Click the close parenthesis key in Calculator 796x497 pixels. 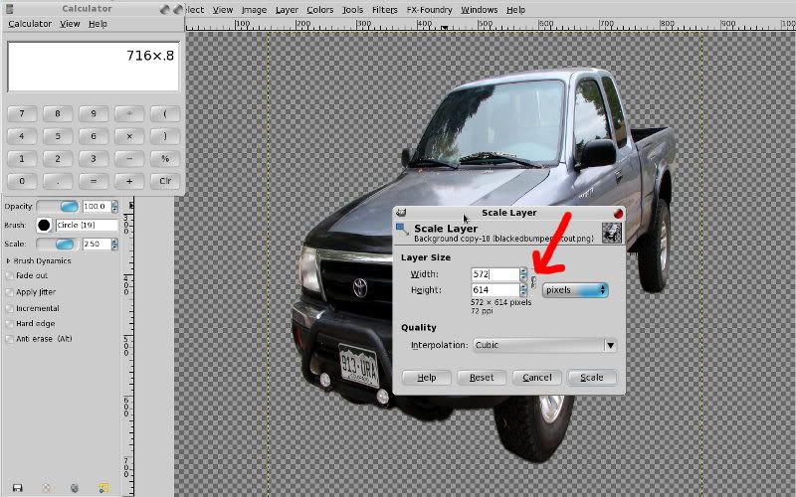pos(165,136)
